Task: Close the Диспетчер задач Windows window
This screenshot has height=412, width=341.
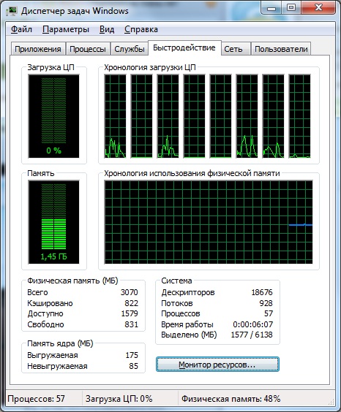Action: (318, 7)
